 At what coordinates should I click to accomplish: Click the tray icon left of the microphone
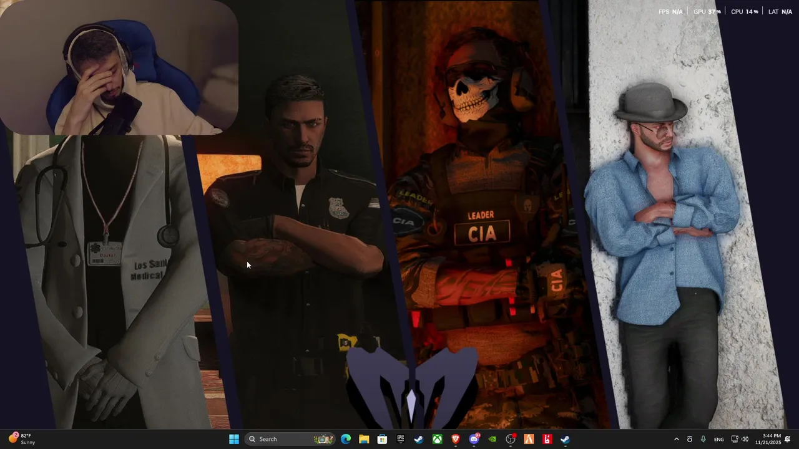[690, 439]
